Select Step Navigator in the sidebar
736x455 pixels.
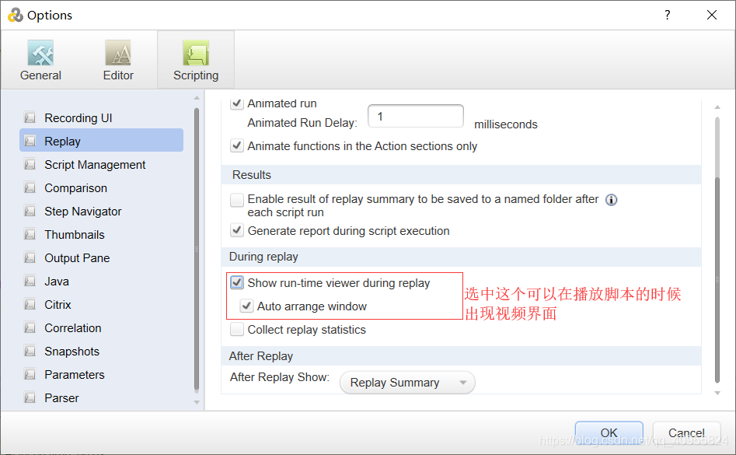tap(101, 212)
